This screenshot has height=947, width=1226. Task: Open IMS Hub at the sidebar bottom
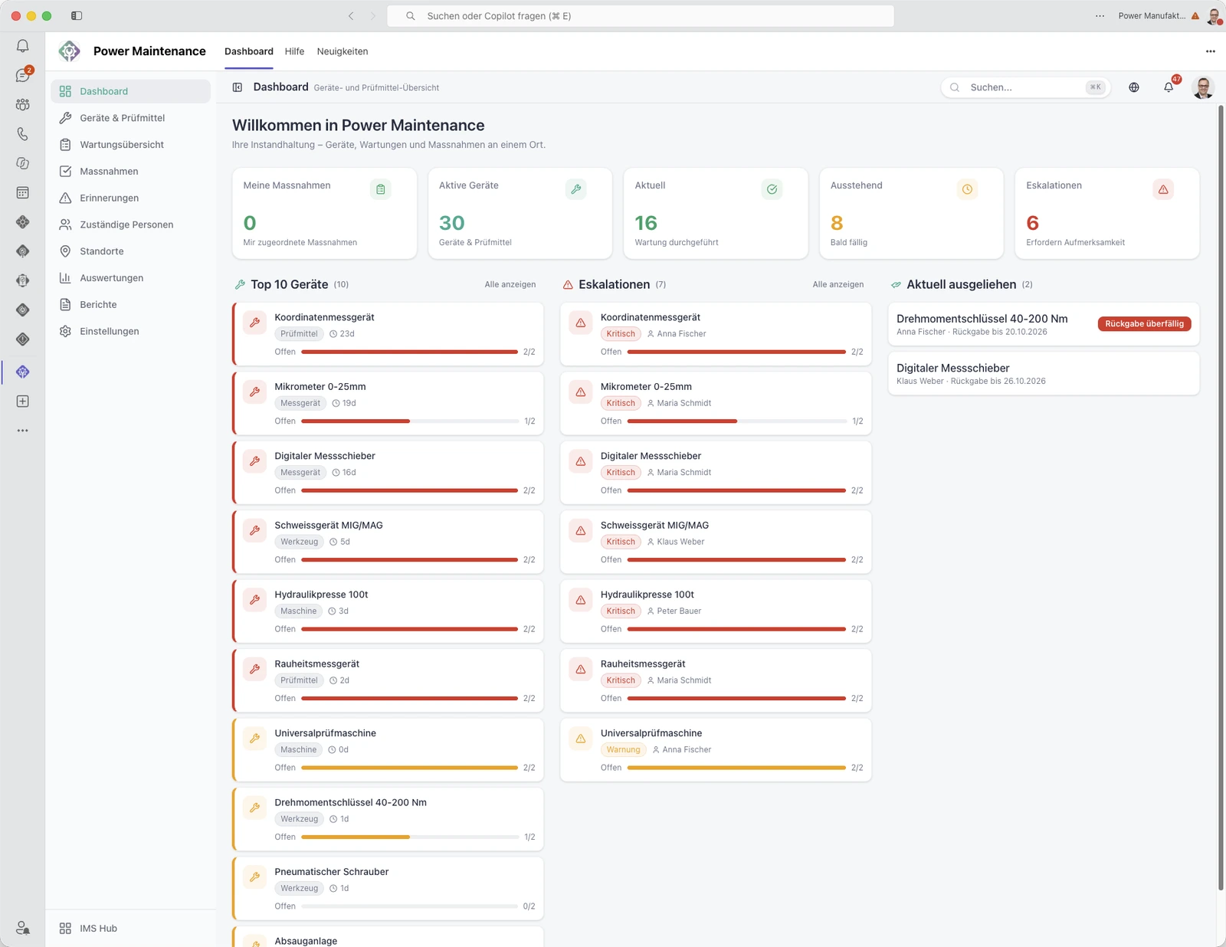pyautogui.click(x=131, y=929)
